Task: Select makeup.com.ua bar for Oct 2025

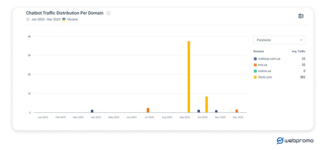Action: click(x=199, y=111)
